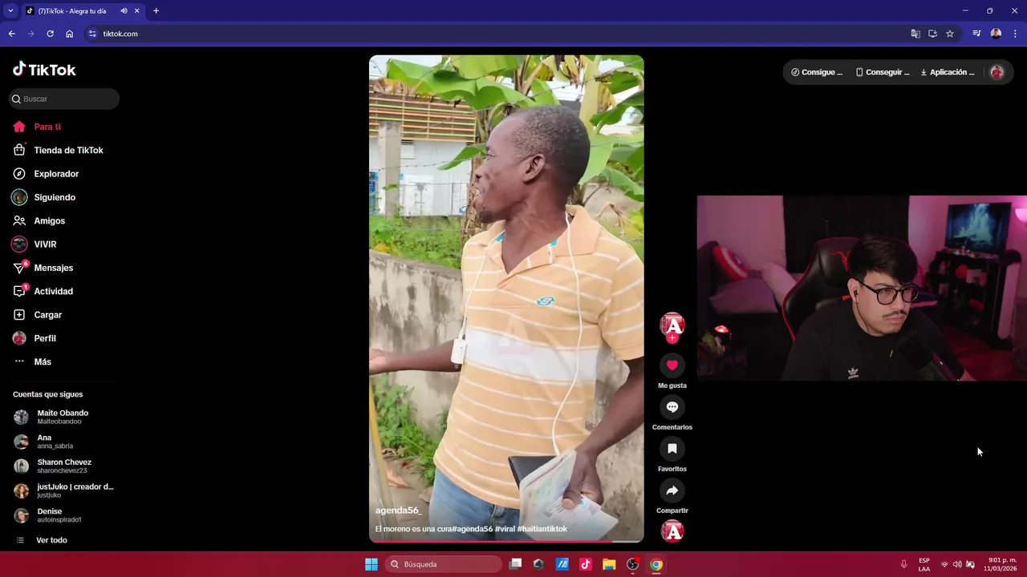Open Denise autoinspirado1 account
This screenshot has width=1027, height=577.
click(x=63, y=515)
